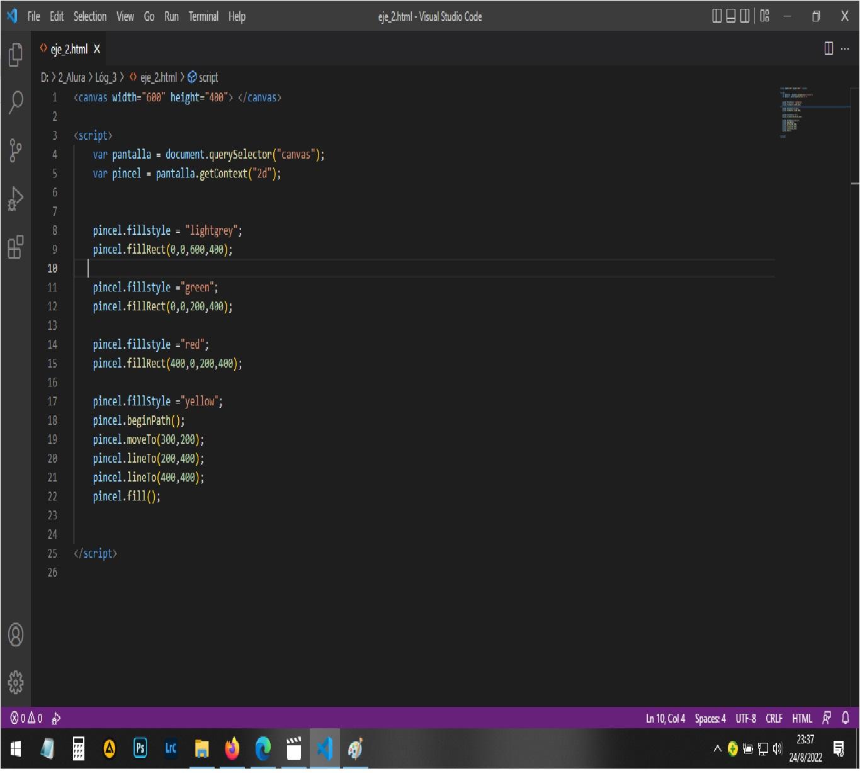
Task: Open the File menu
Action: coord(34,16)
